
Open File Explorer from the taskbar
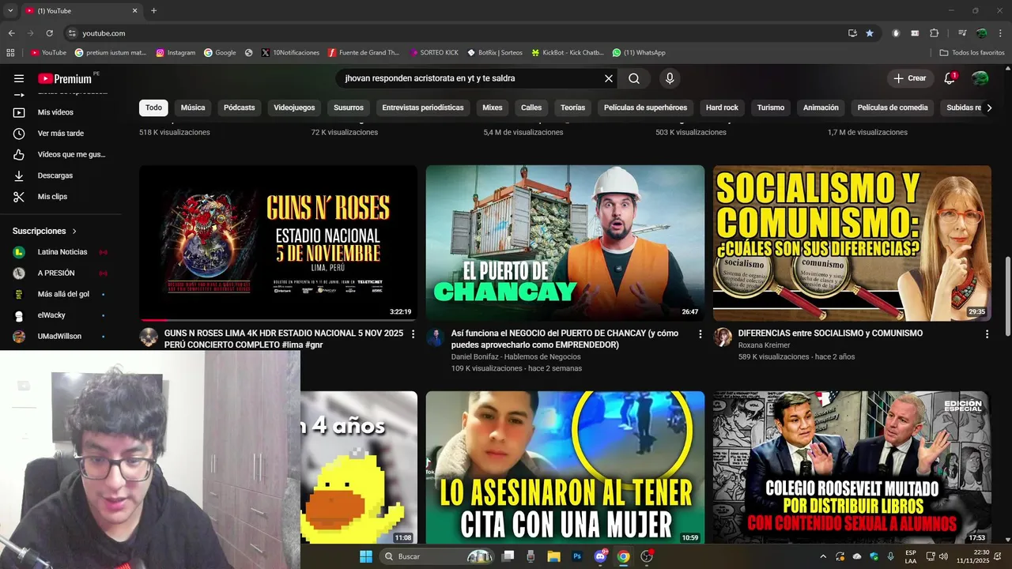click(x=554, y=556)
